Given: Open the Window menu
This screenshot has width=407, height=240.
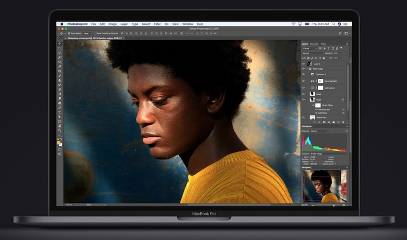Looking at the screenshot, I should [x=187, y=24].
